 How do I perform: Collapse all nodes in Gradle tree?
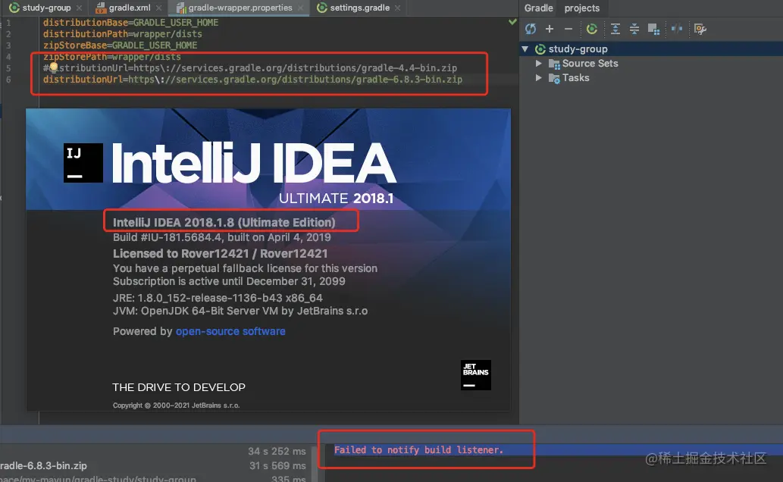point(634,29)
